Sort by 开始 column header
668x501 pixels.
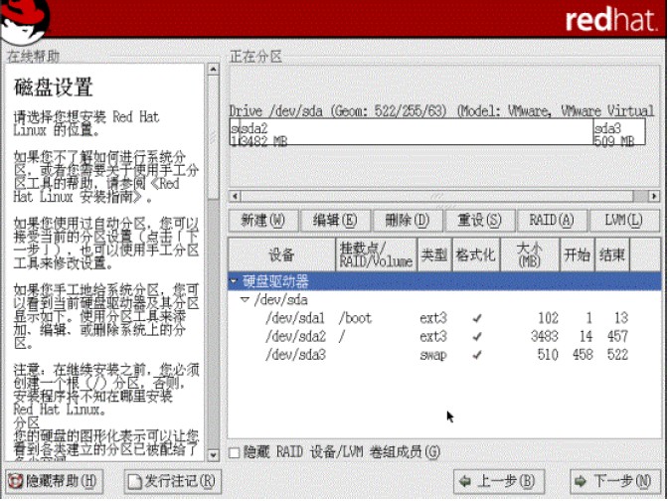(577, 254)
